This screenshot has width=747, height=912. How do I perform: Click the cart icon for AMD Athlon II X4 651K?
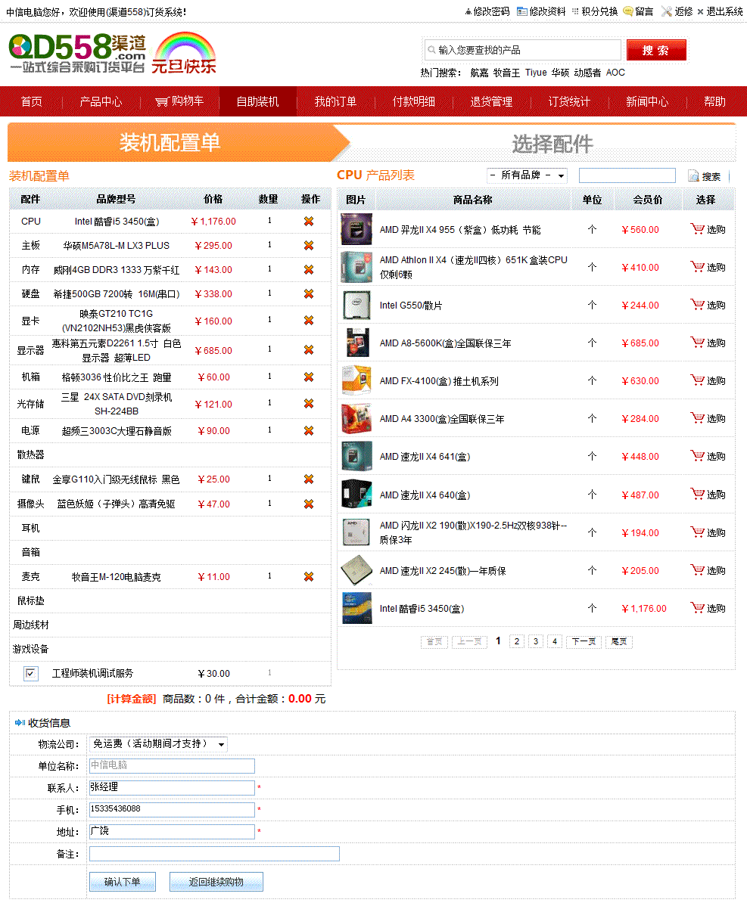coord(698,267)
